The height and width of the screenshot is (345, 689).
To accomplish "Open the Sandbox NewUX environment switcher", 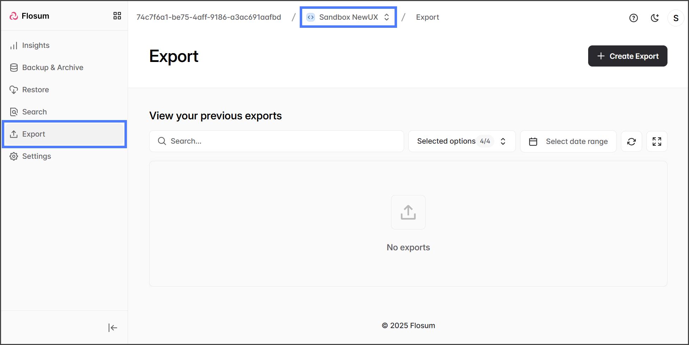I will (x=348, y=17).
